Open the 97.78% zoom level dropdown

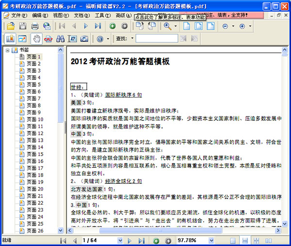pos(211,241)
